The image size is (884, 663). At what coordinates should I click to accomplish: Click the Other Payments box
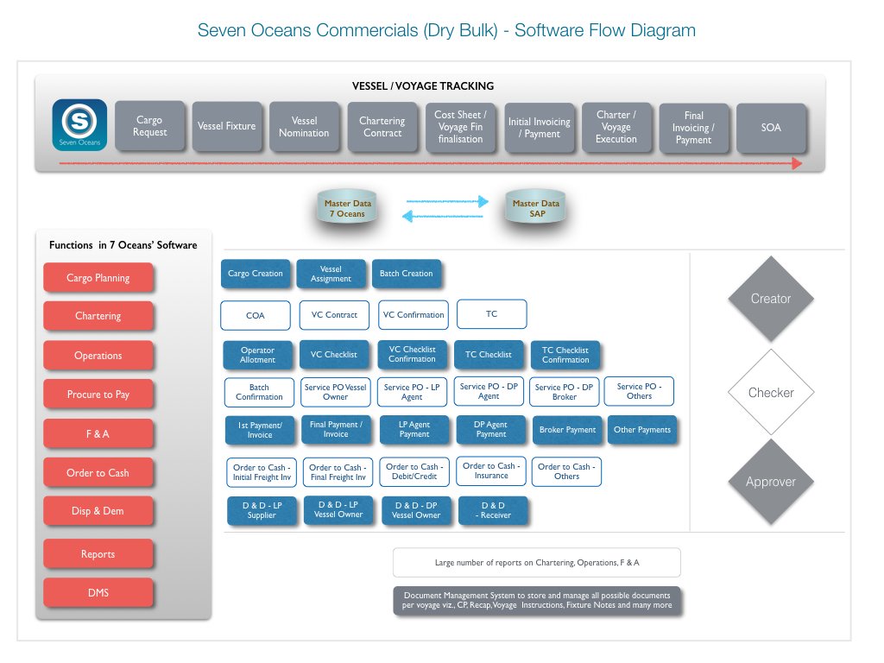(642, 430)
